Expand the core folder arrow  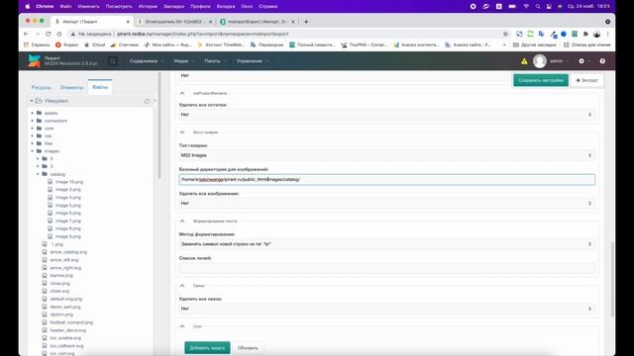click(x=33, y=129)
